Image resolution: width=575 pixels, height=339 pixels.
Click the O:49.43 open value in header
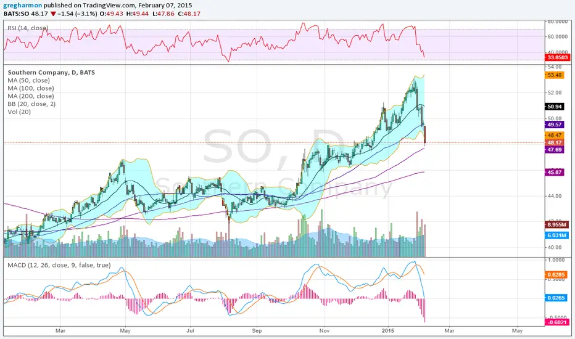(112, 14)
